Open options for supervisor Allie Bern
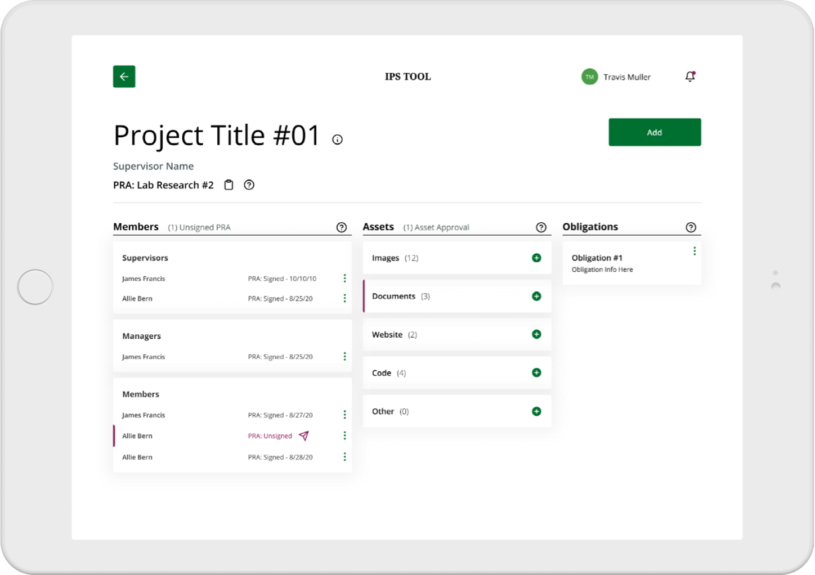815x575 pixels. pyautogui.click(x=344, y=298)
